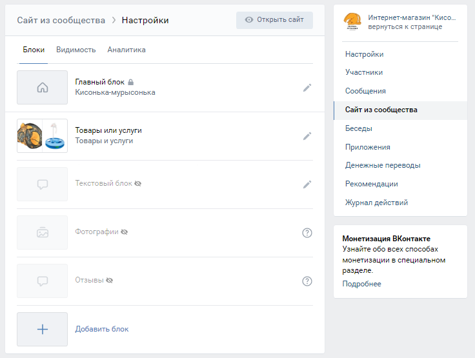
Task: Toggle hidden eye icon next to Отзывы
Action: 109,281
